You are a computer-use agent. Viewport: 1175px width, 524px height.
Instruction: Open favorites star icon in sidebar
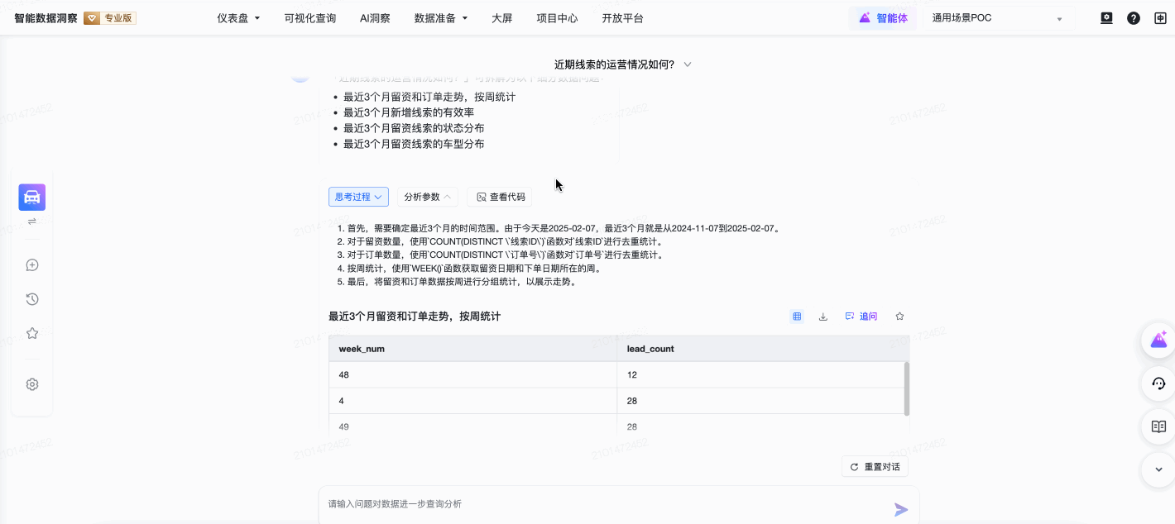[32, 333]
